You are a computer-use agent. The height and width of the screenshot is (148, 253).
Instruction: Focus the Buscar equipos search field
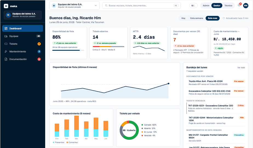coord(142,5)
